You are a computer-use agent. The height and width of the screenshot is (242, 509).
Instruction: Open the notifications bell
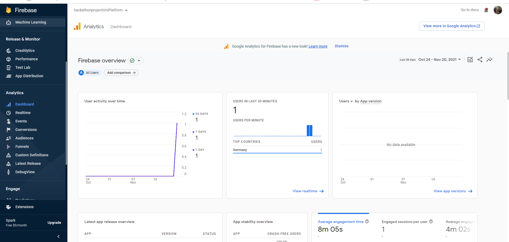(486, 10)
